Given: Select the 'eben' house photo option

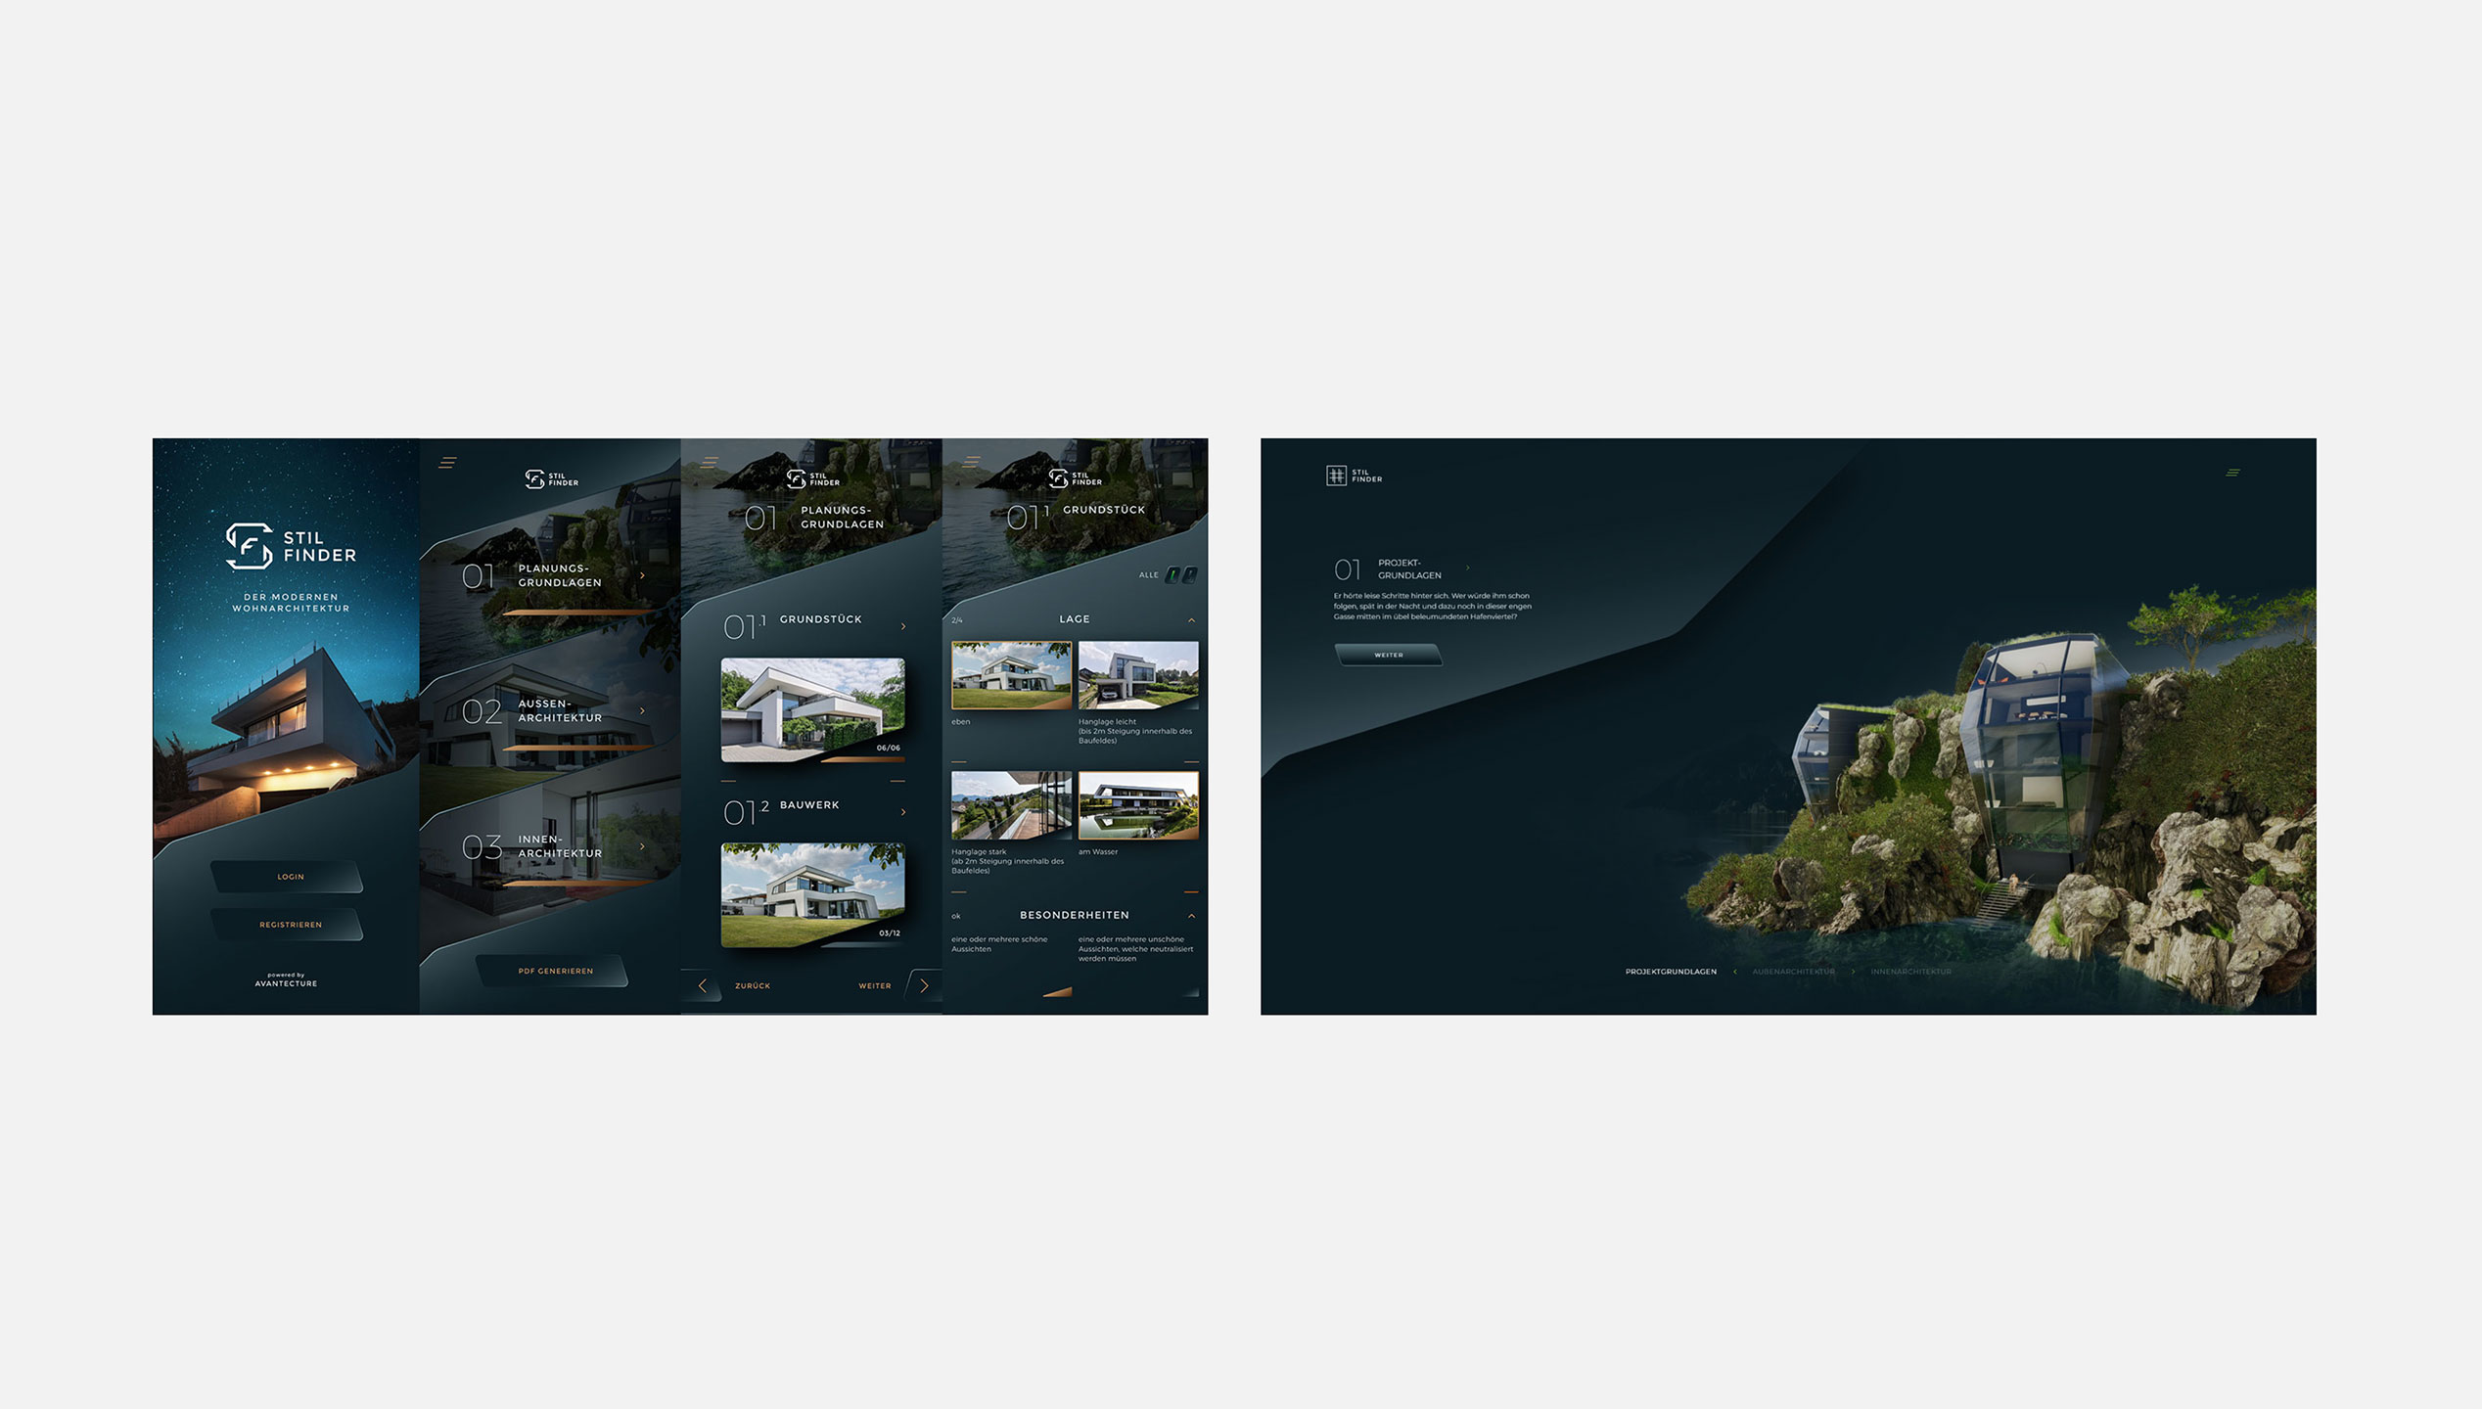Looking at the screenshot, I should point(1011,675).
